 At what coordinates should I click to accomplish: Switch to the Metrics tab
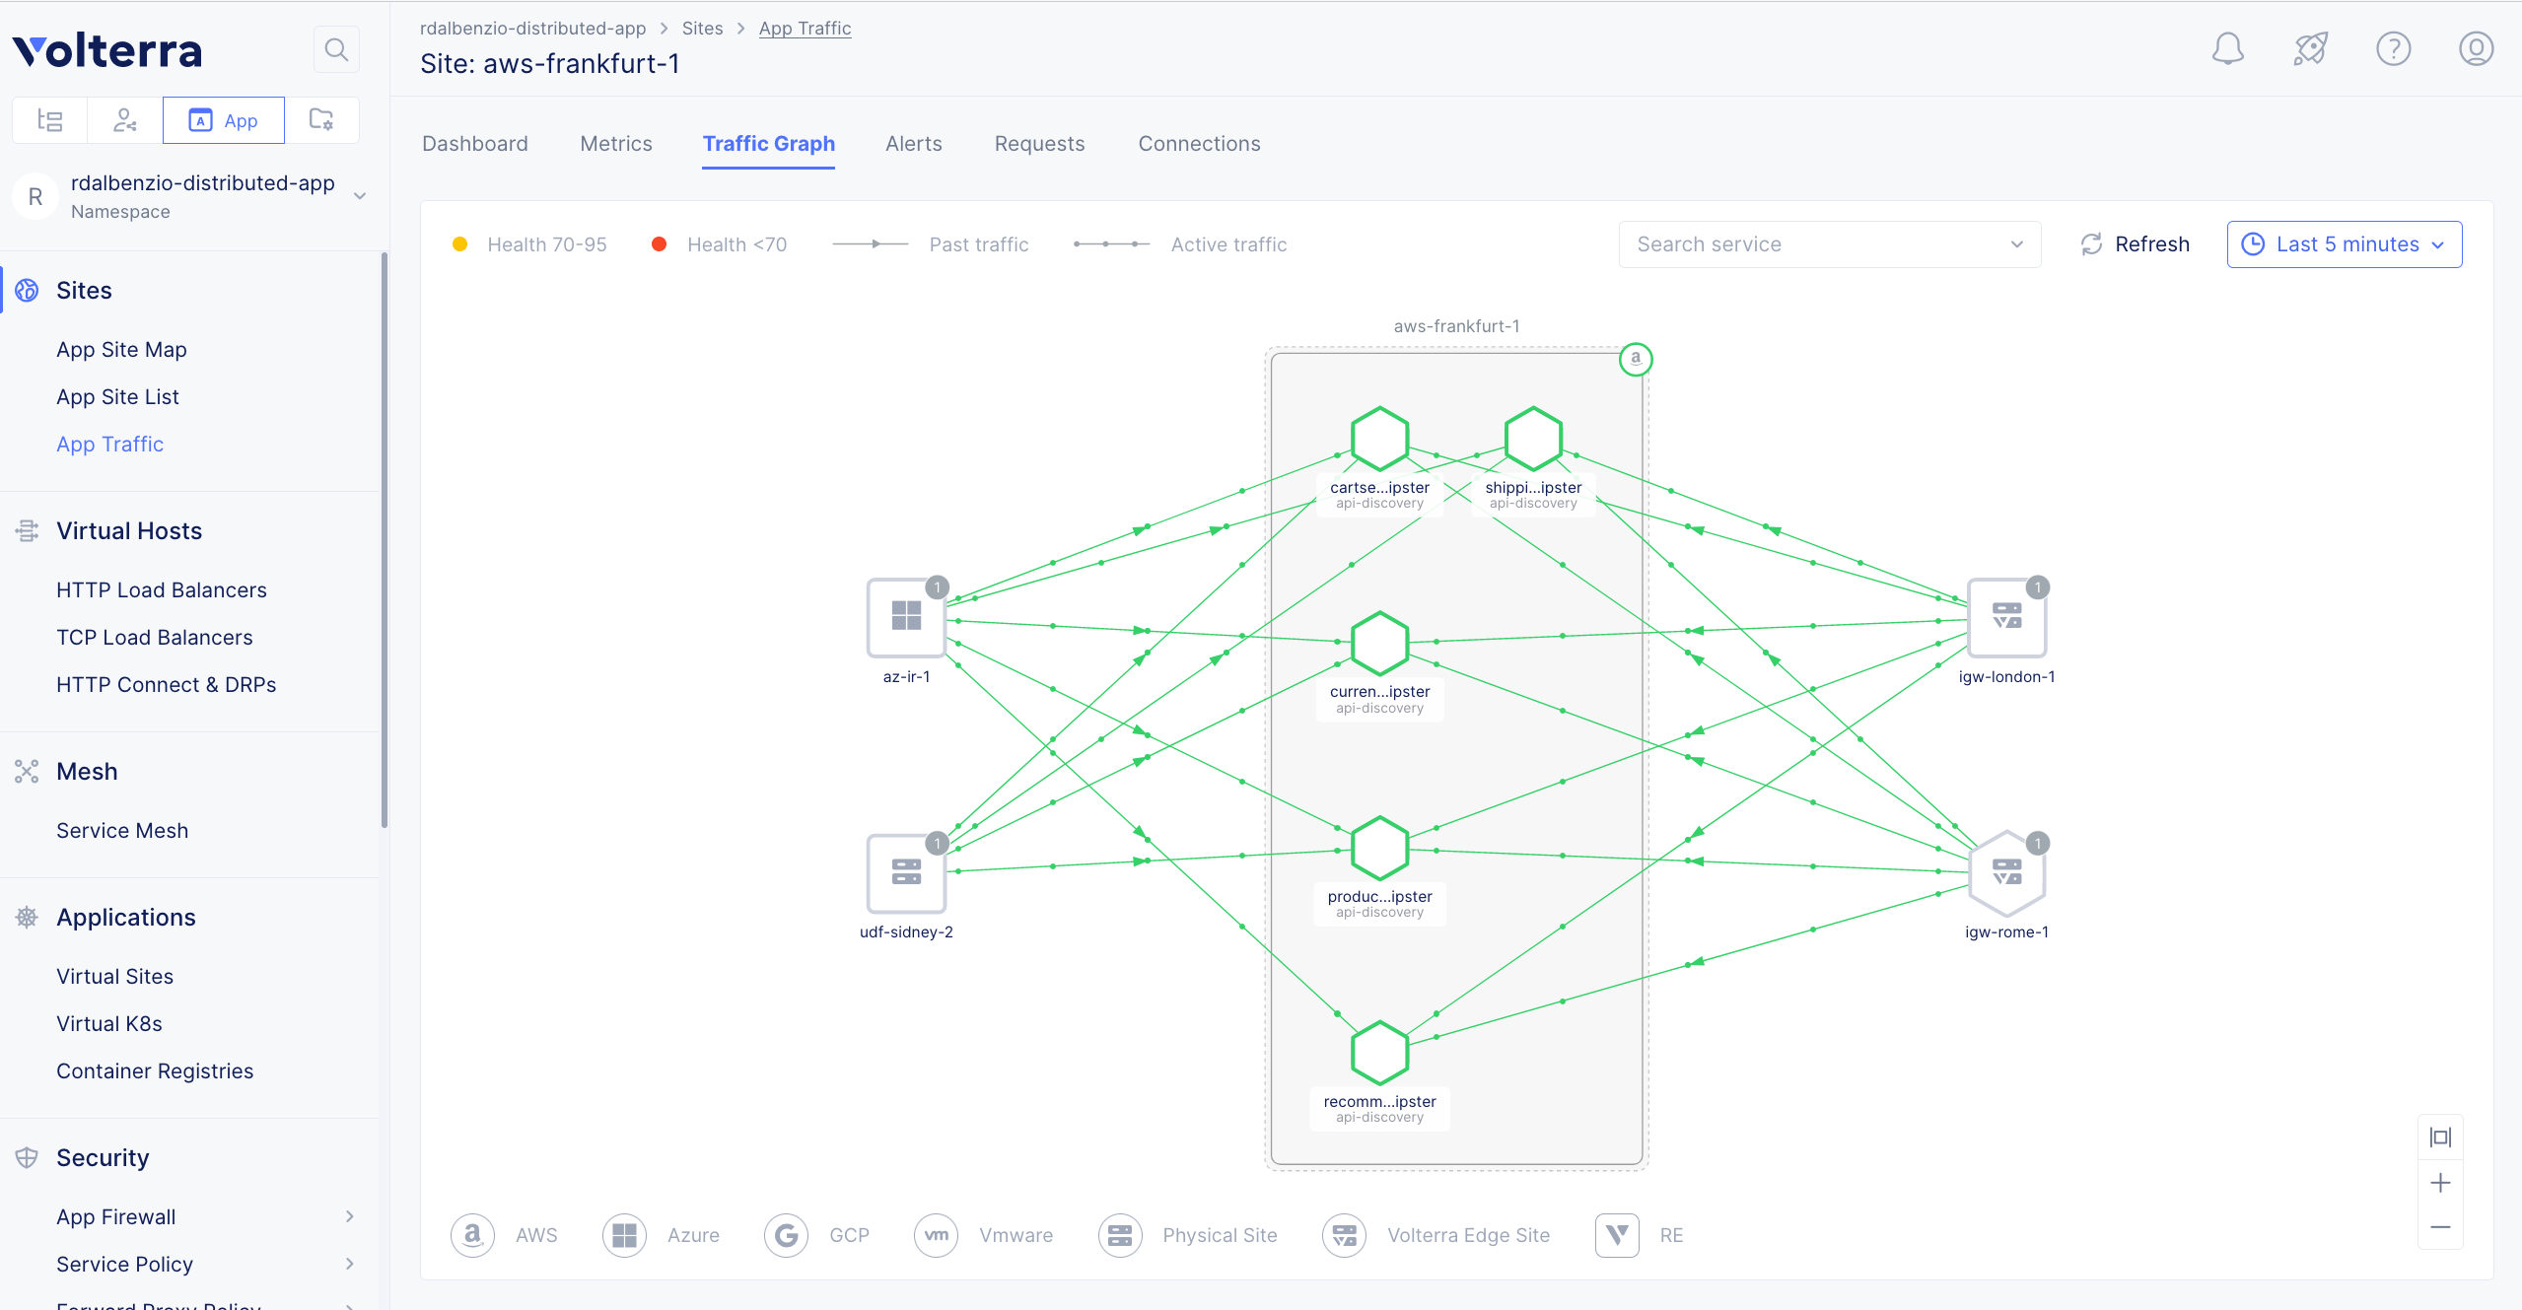click(x=616, y=144)
